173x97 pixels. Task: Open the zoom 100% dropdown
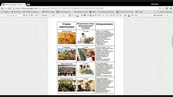[x=37, y=15]
